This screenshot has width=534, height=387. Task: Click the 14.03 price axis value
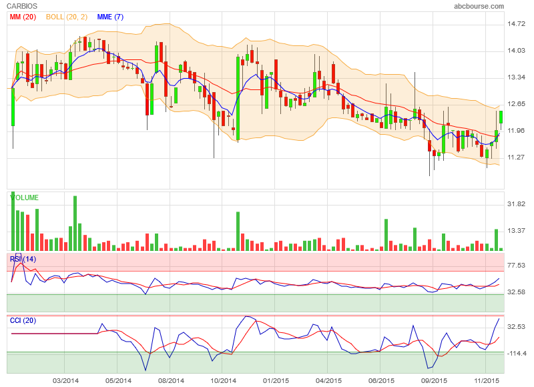(516, 51)
